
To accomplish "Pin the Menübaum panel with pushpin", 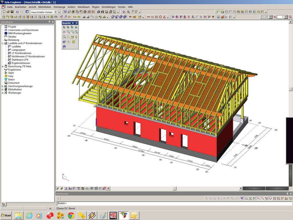I will [49, 22].
